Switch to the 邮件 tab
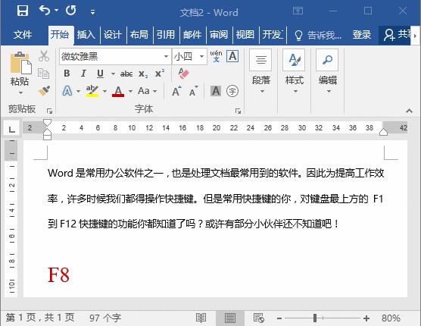 (192, 35)
